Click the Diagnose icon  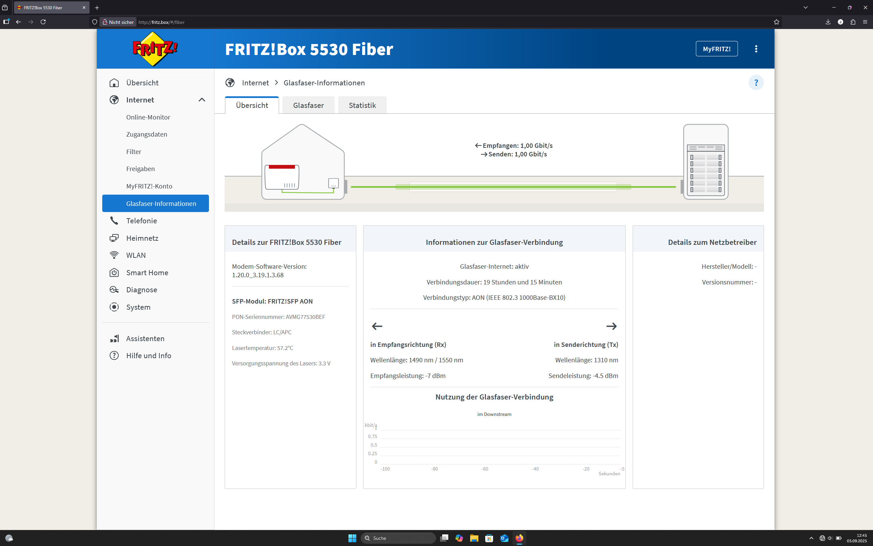[x=114, y=290]
